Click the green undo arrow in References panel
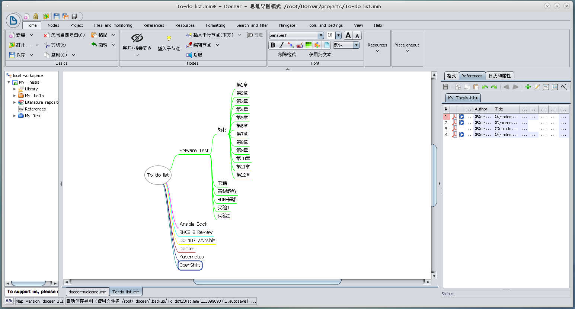 click(x=485, y=87)
